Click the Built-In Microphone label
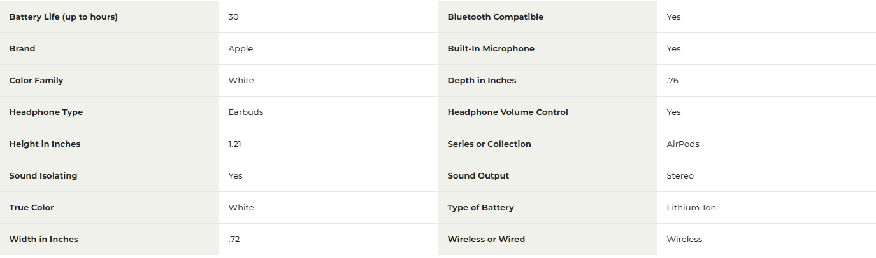The height and width of the screenshot is (258, 876). pyautogui.click(x=491, y=49)
